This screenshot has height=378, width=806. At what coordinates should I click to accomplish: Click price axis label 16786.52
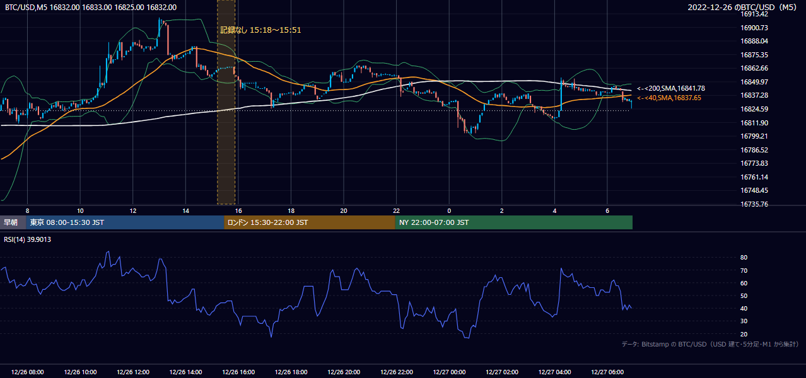(754, 150)
